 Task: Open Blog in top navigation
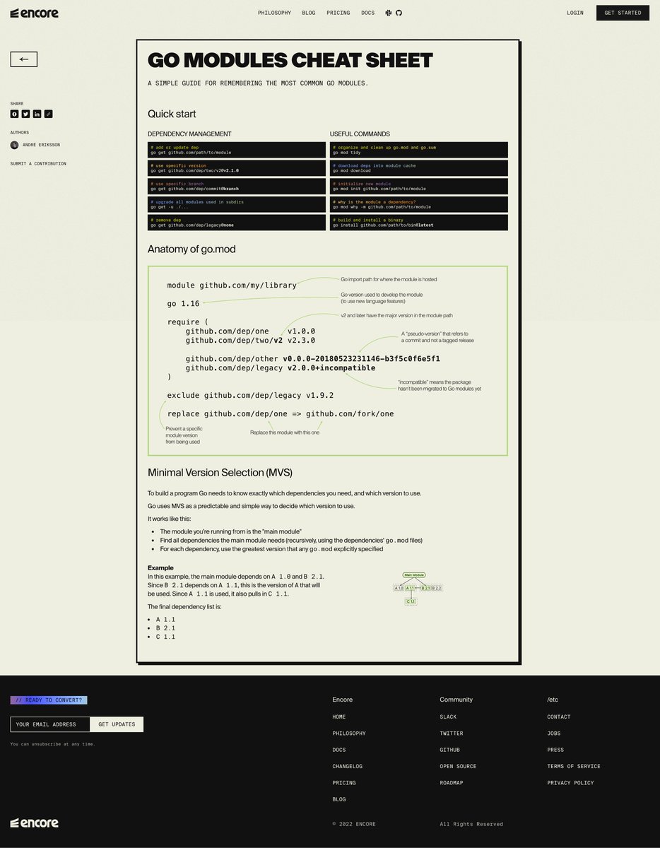[x=309, y=13]
